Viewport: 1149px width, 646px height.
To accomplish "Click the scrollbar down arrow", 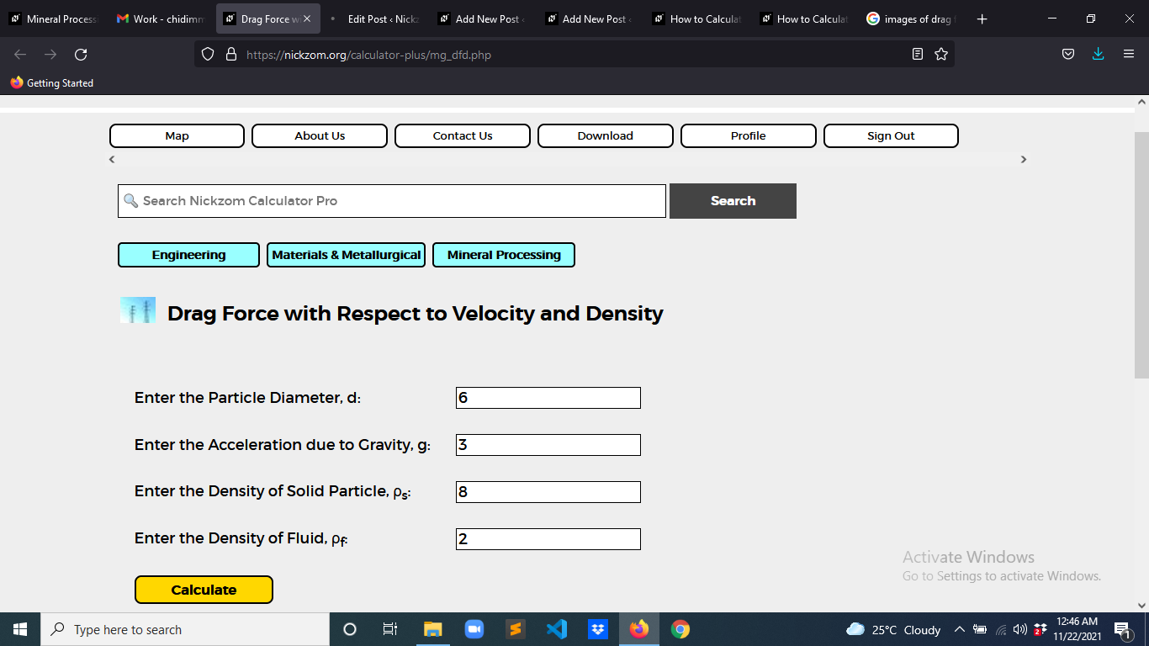I will pyautogui.click(x=1141, y=605).
